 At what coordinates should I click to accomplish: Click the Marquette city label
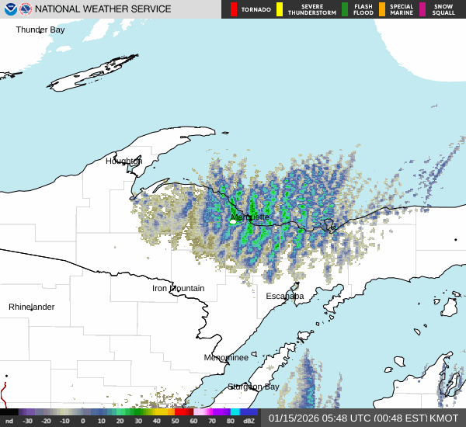[x=251, y=217]
